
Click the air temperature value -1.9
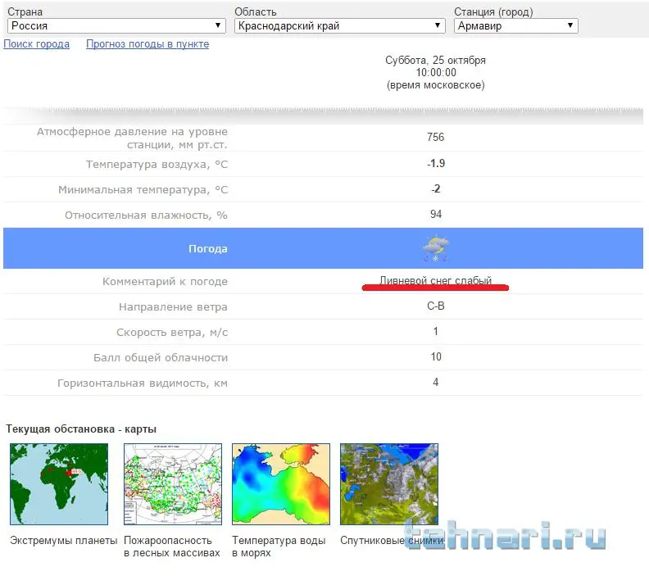coord(435,163)
